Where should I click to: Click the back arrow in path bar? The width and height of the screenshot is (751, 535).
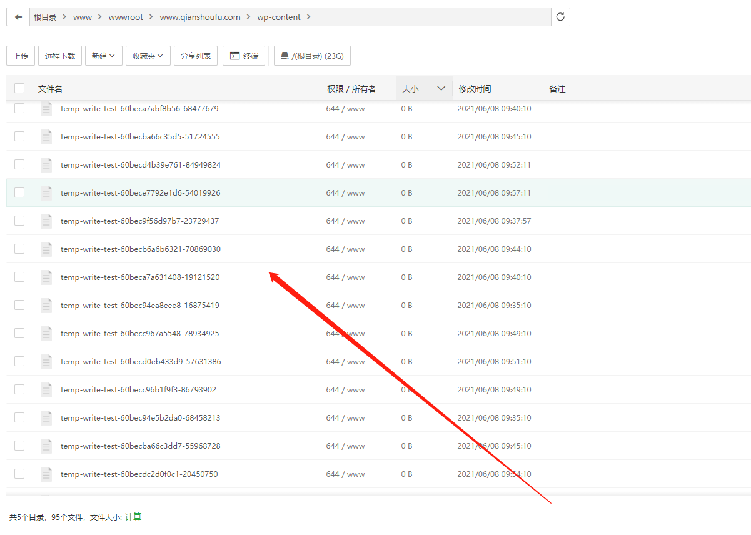(18, 17)
